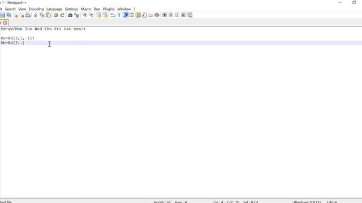Toggle Word Wrap toolbar icon
This screenshot has width=362, height=203.
pyautogui.click(x=113, y=15)
